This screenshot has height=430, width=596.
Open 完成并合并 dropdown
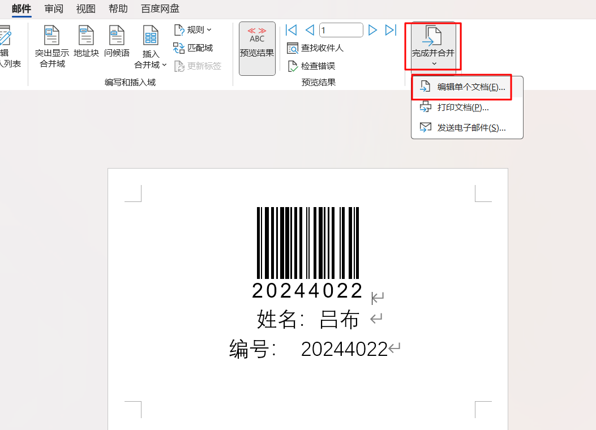pos(434,46)
